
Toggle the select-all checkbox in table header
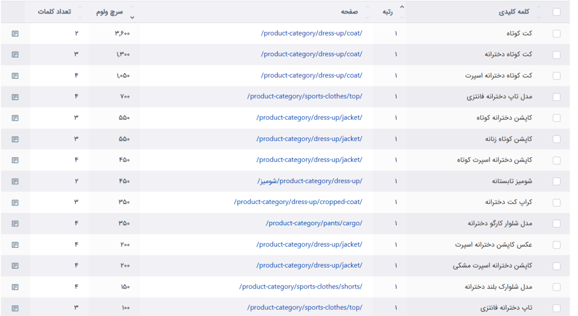(557, 12)
